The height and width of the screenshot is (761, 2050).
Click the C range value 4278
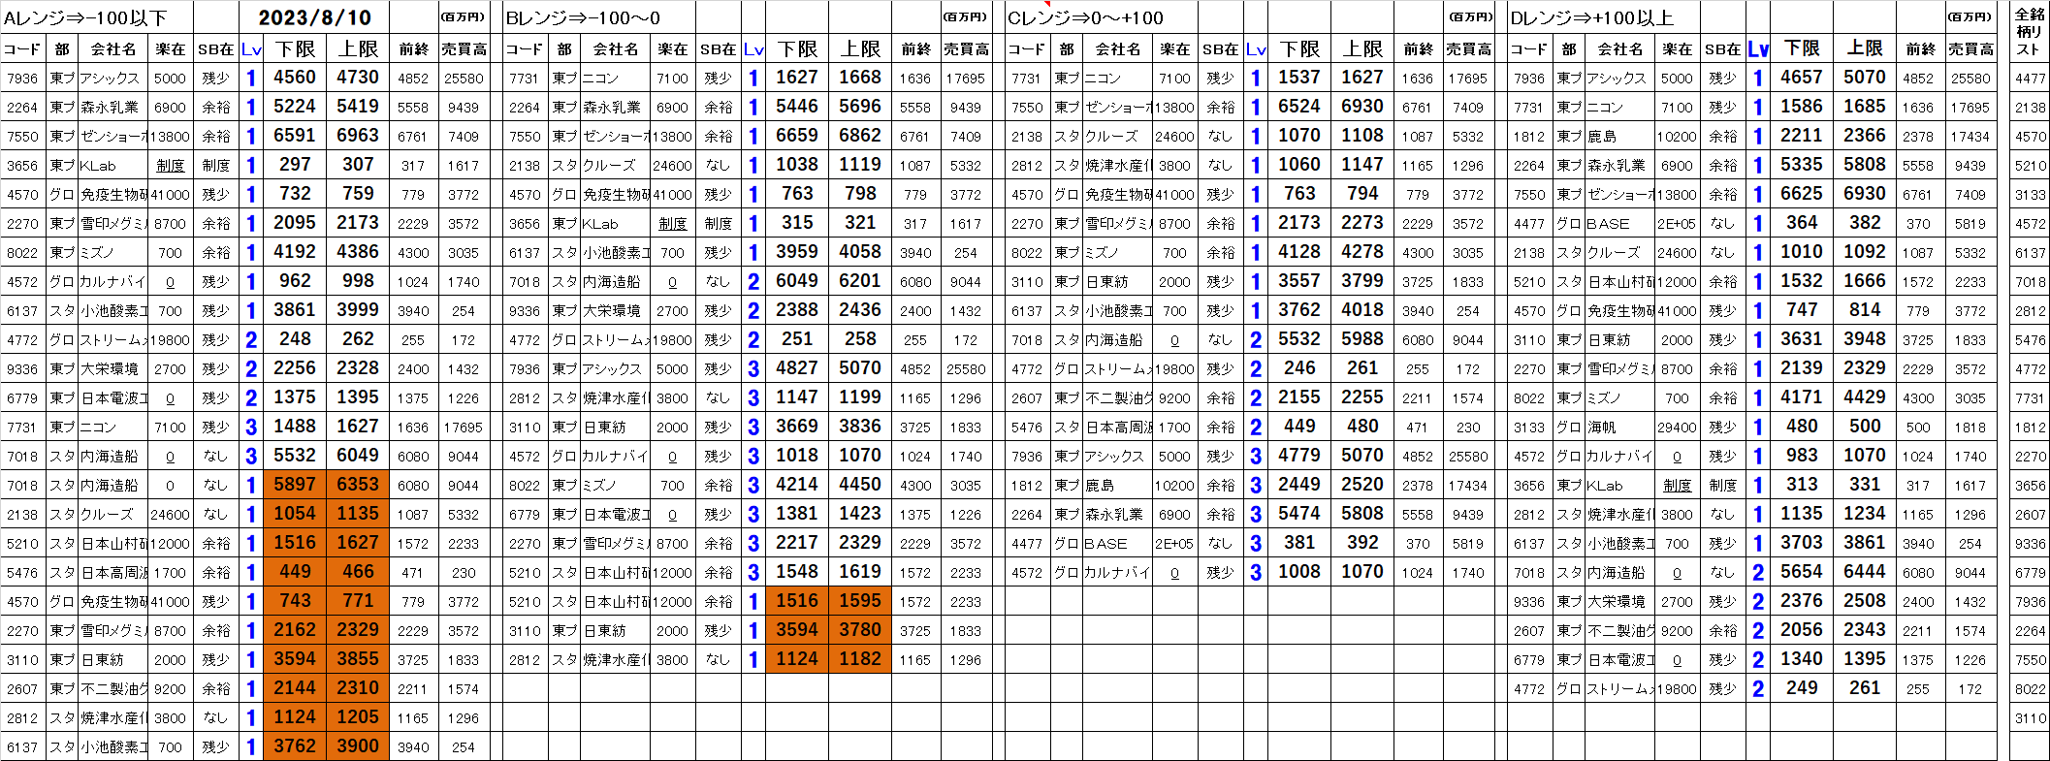(1362, 252)
